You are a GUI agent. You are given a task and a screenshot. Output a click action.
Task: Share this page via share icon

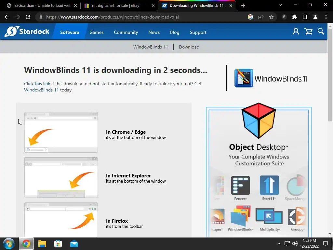[x=261, y=17]
